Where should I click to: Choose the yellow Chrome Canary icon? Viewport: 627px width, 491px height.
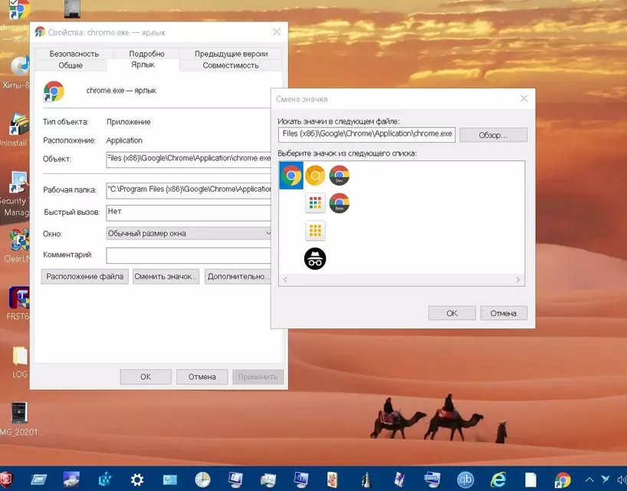tap(315, 175)
